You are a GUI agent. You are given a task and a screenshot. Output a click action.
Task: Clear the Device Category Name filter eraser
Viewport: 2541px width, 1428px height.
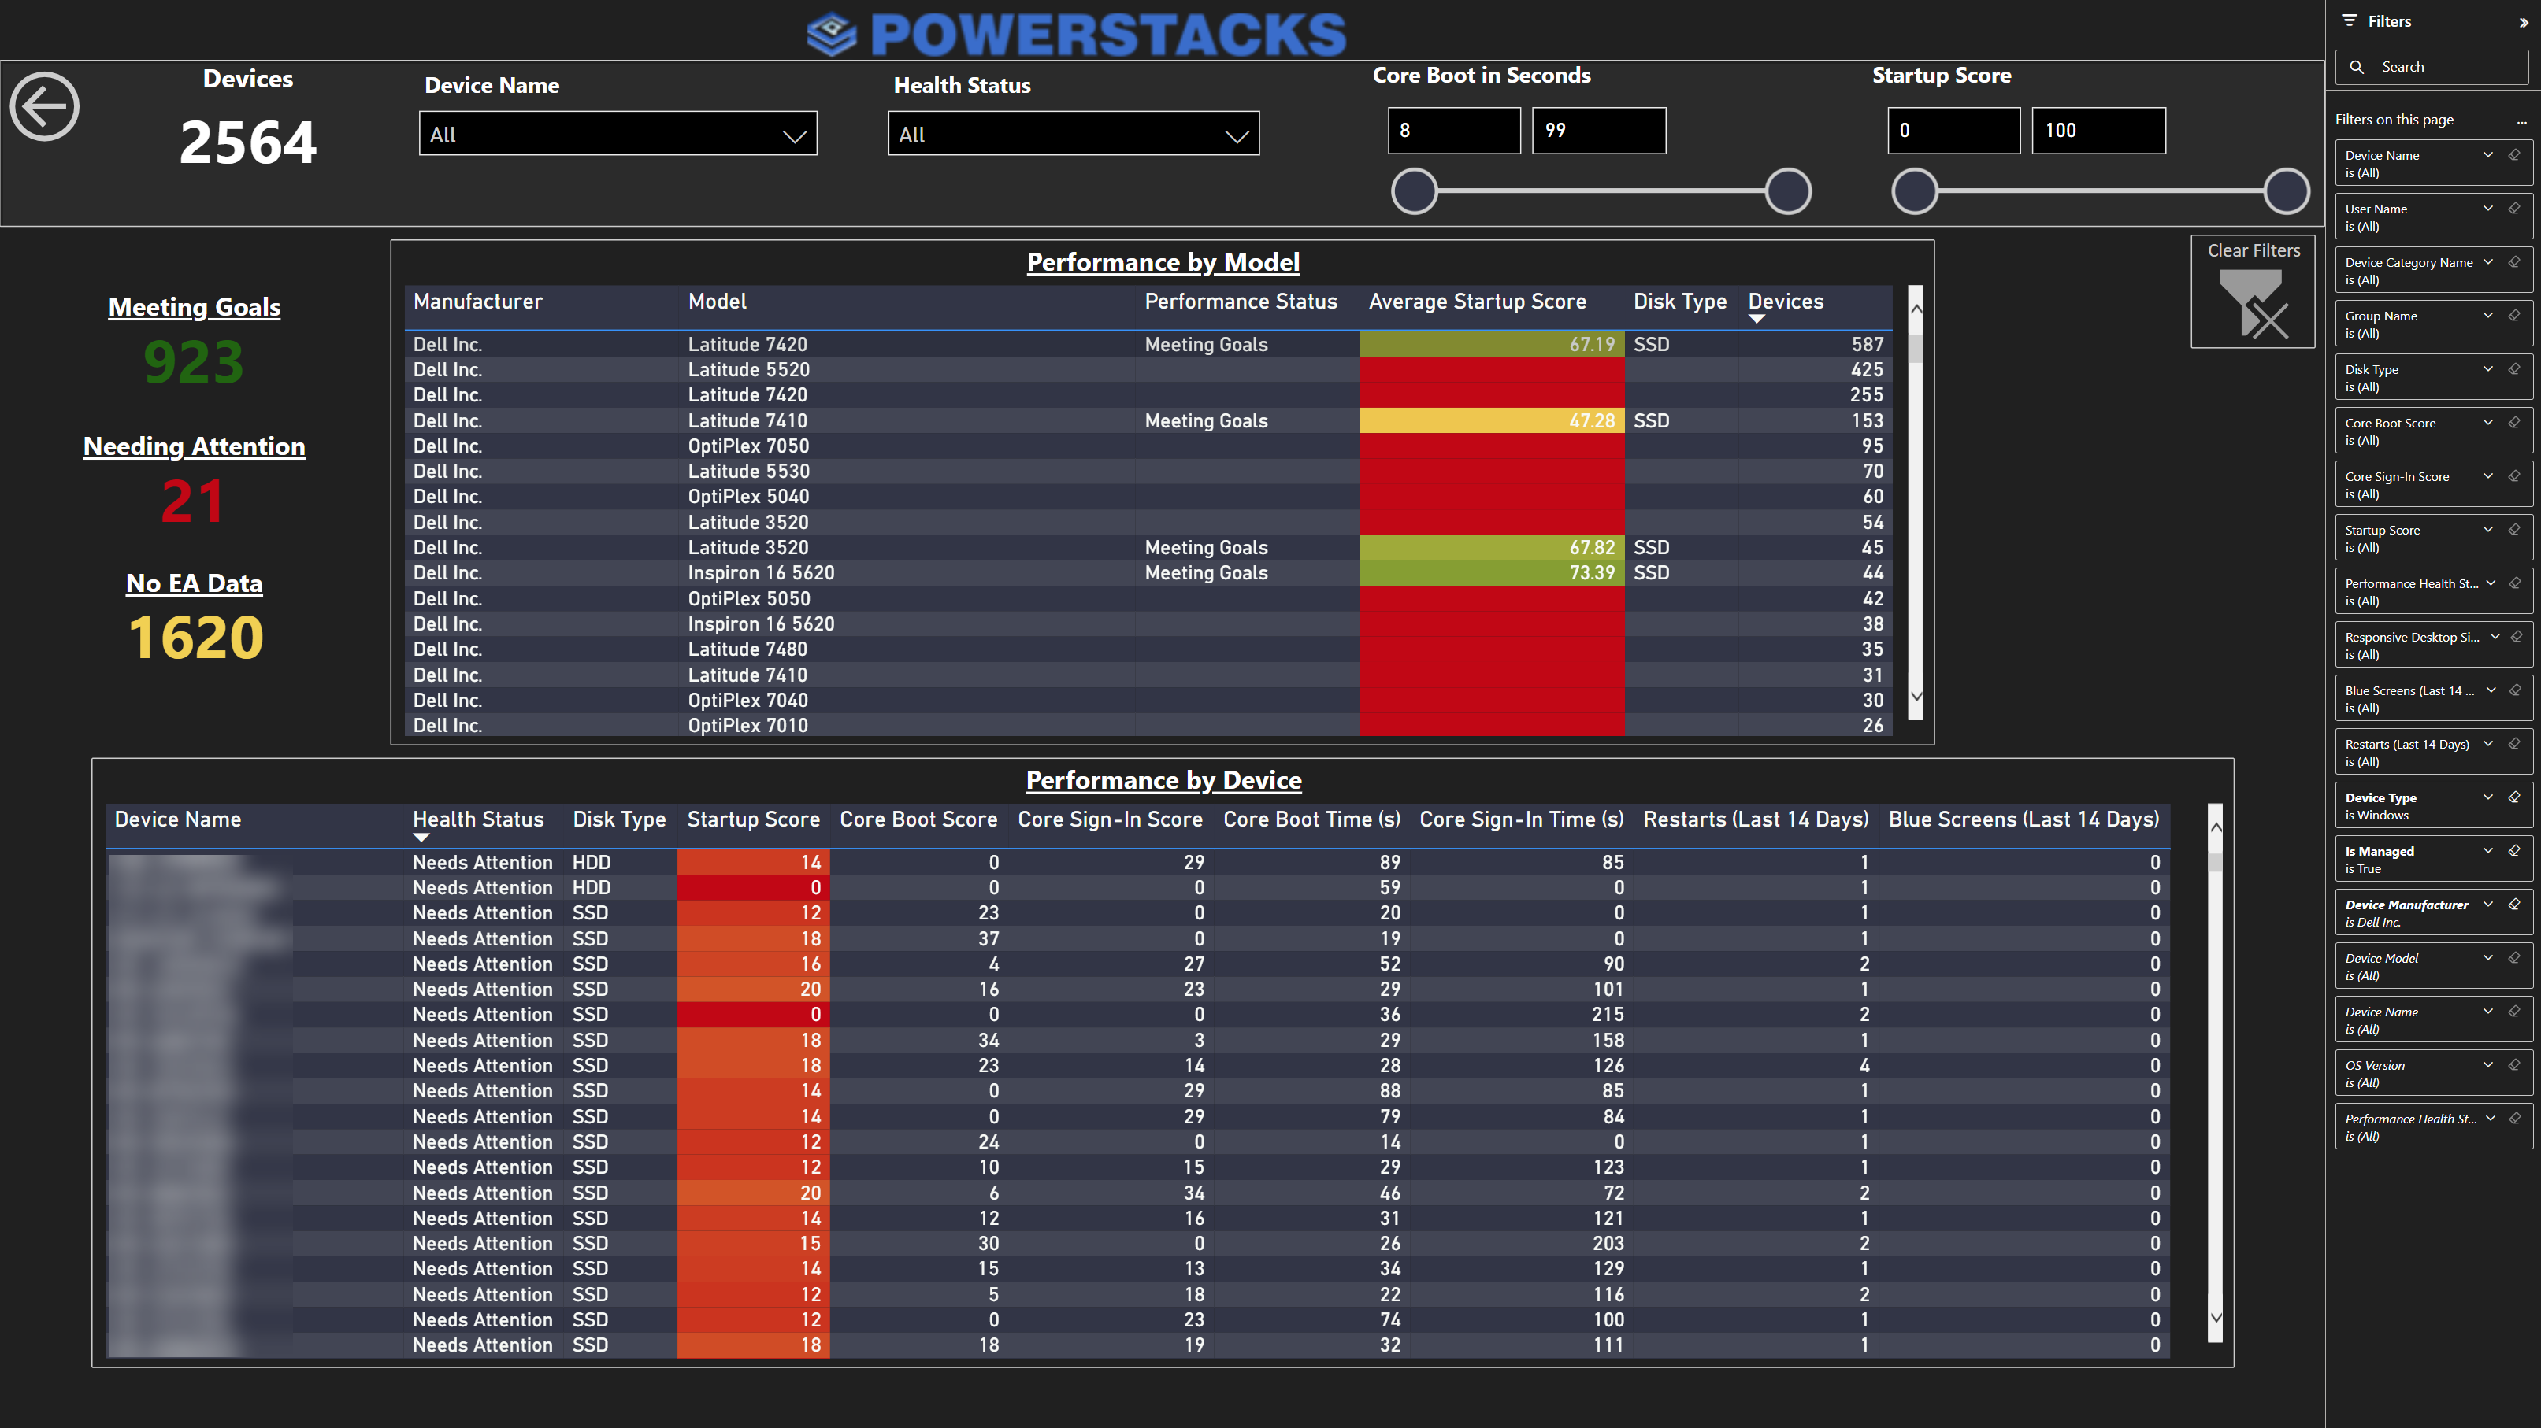pos(2514,261)
